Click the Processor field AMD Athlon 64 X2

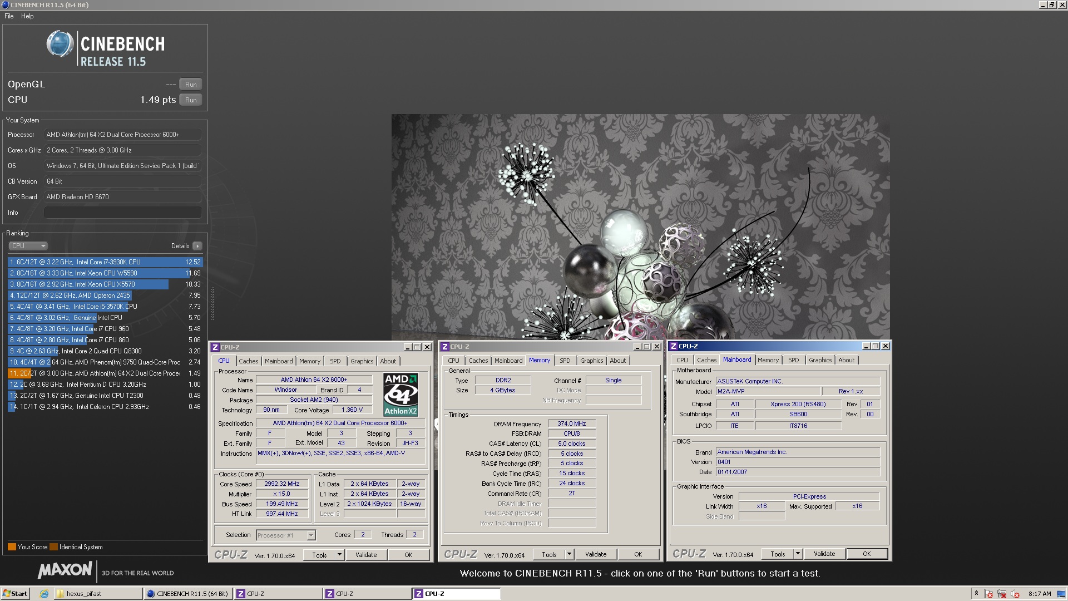tap(123, 135)
